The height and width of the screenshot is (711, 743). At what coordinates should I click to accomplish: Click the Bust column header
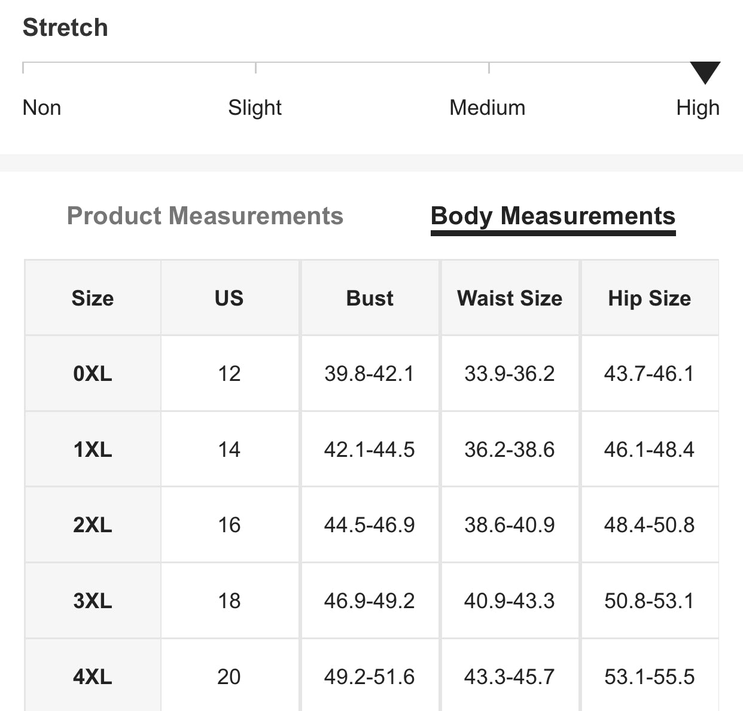[370, 298]
